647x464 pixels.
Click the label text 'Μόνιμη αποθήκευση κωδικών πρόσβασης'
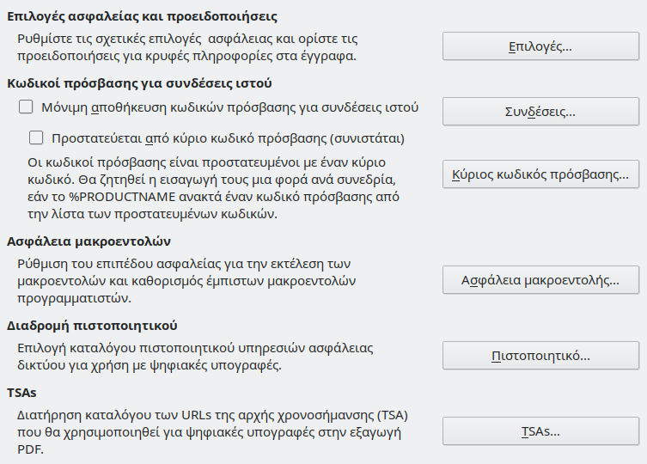tap(229, 108)
